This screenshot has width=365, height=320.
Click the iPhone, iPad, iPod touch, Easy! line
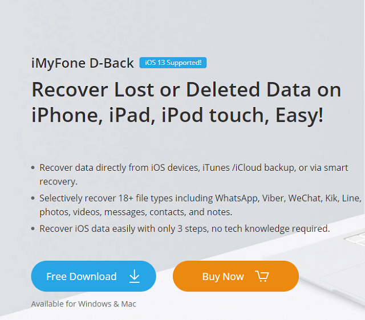(177, 115)
